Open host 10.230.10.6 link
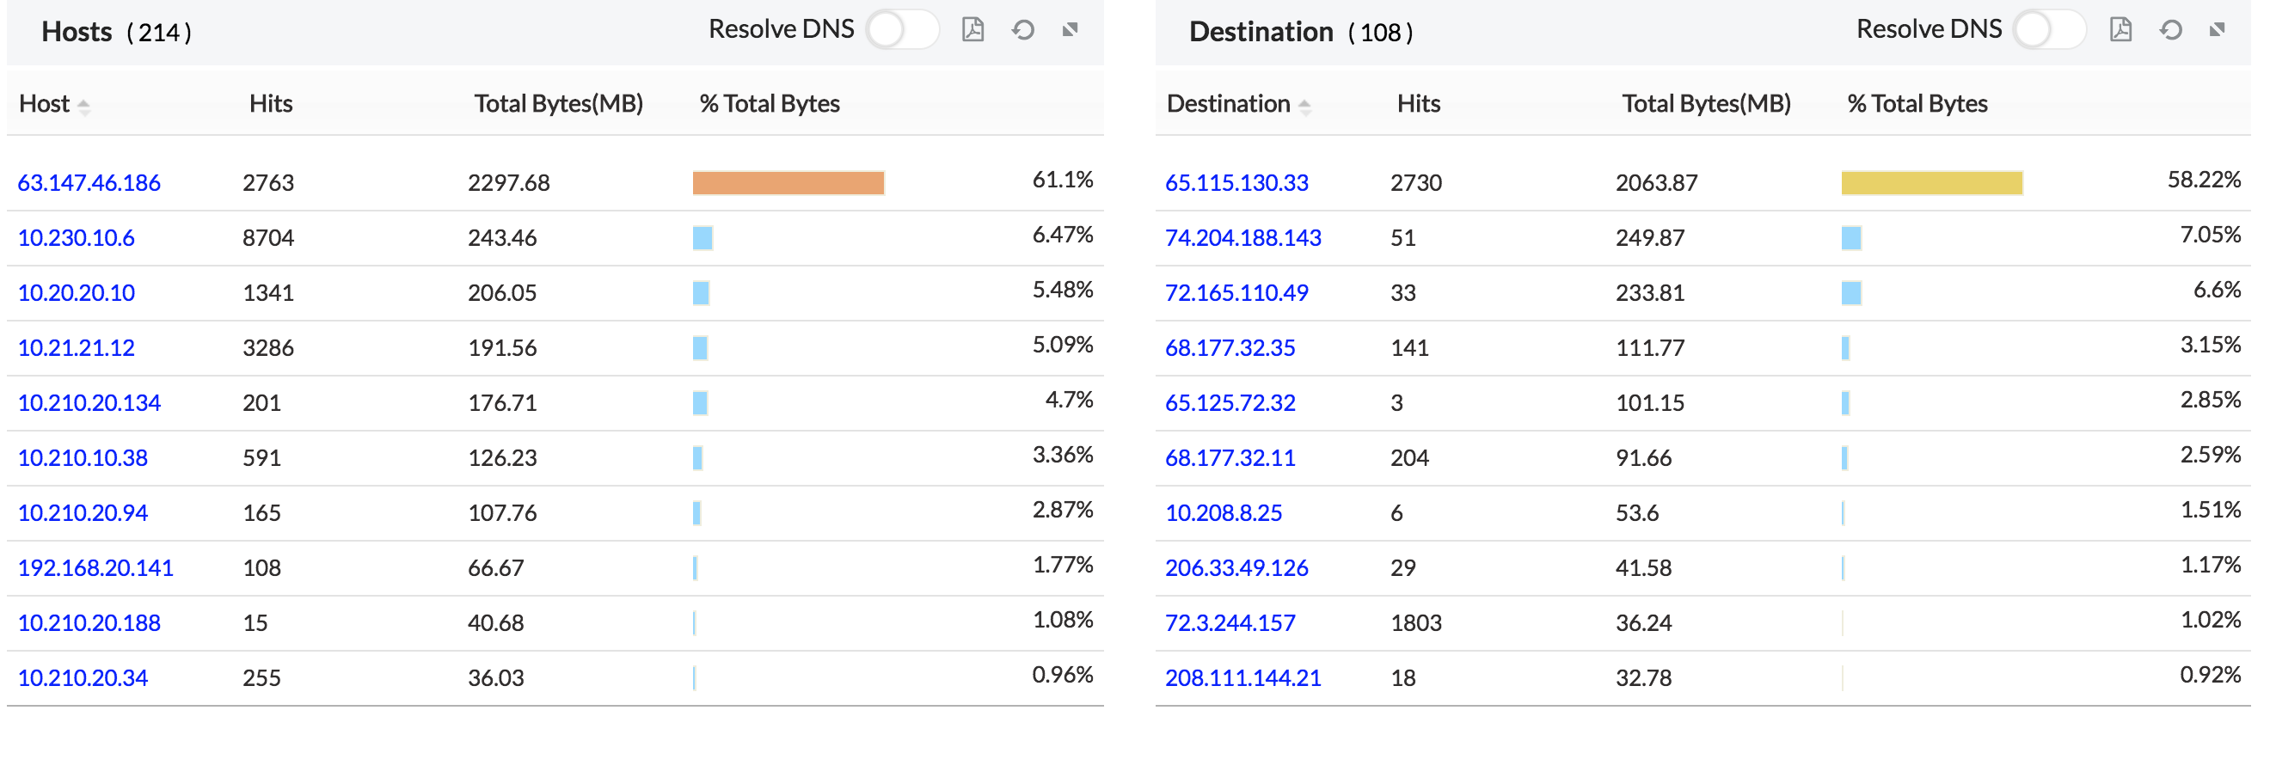 (76, 238)
